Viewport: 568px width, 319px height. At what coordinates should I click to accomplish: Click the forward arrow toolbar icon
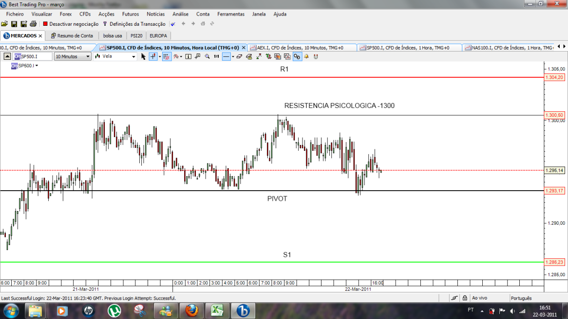pyautogui.click(x=193, y=24)
